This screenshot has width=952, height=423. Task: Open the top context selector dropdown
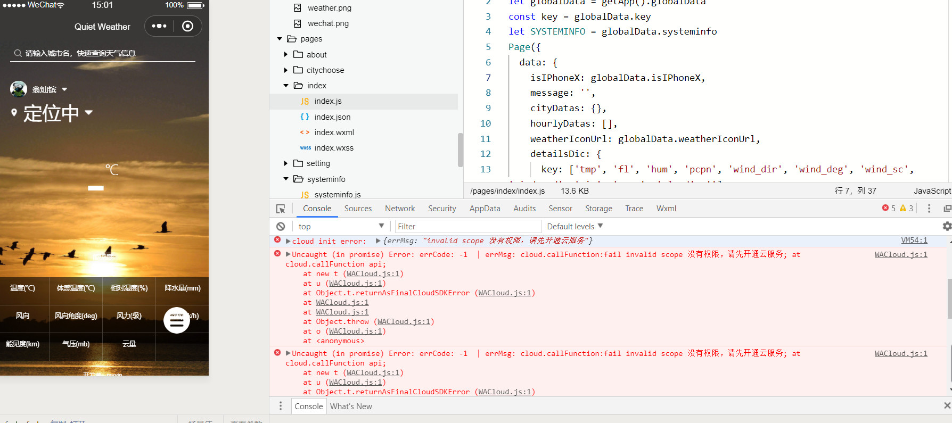click(341, 226)
